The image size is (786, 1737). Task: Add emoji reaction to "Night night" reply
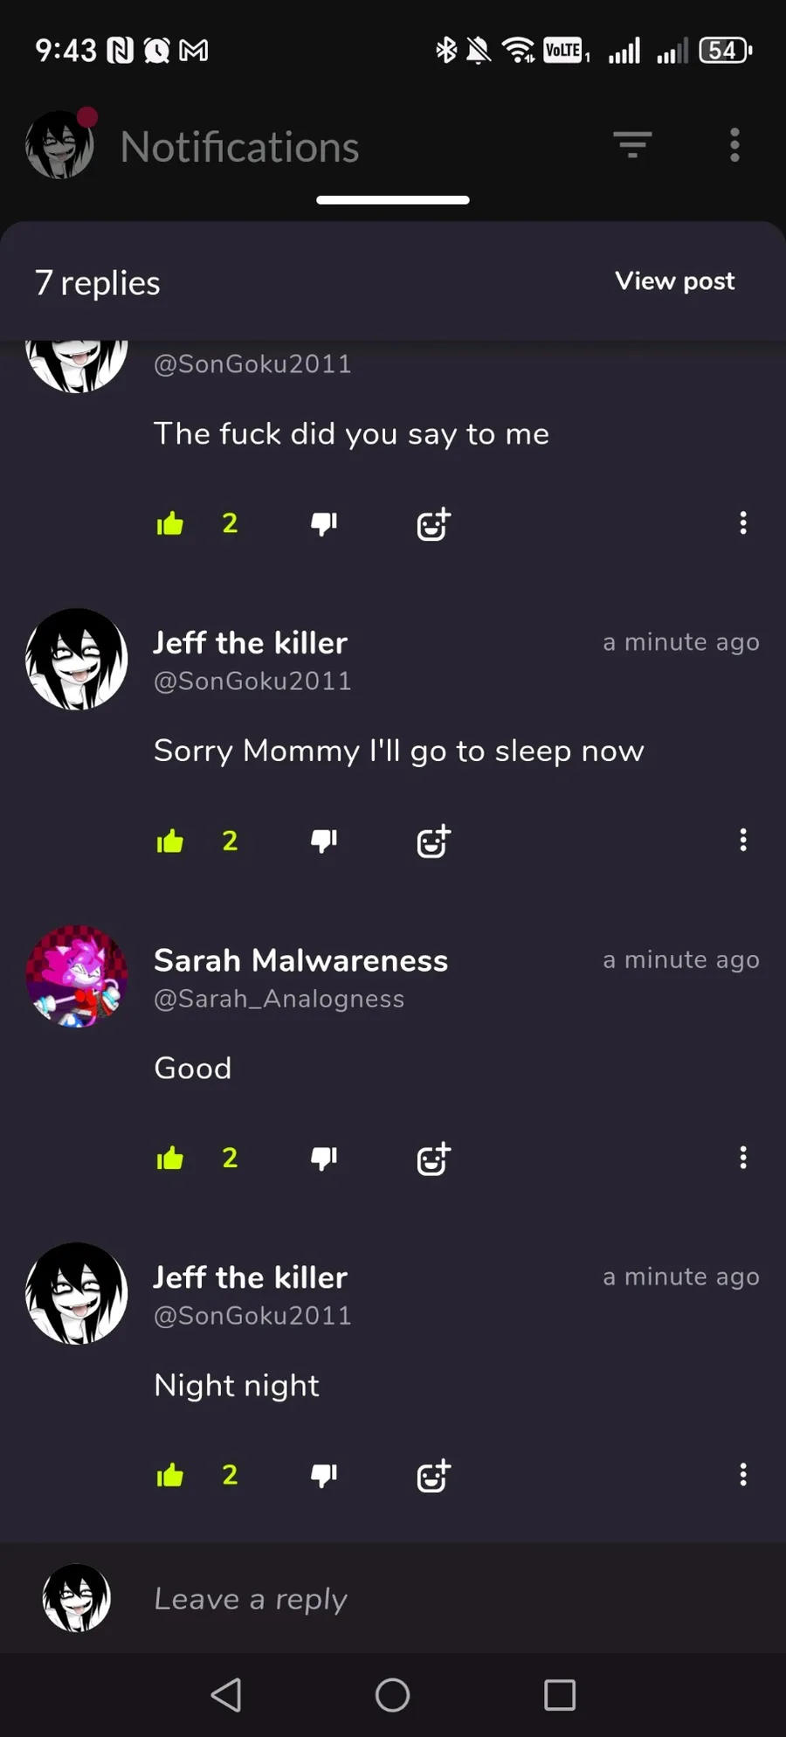click(x=433, y=1476)
